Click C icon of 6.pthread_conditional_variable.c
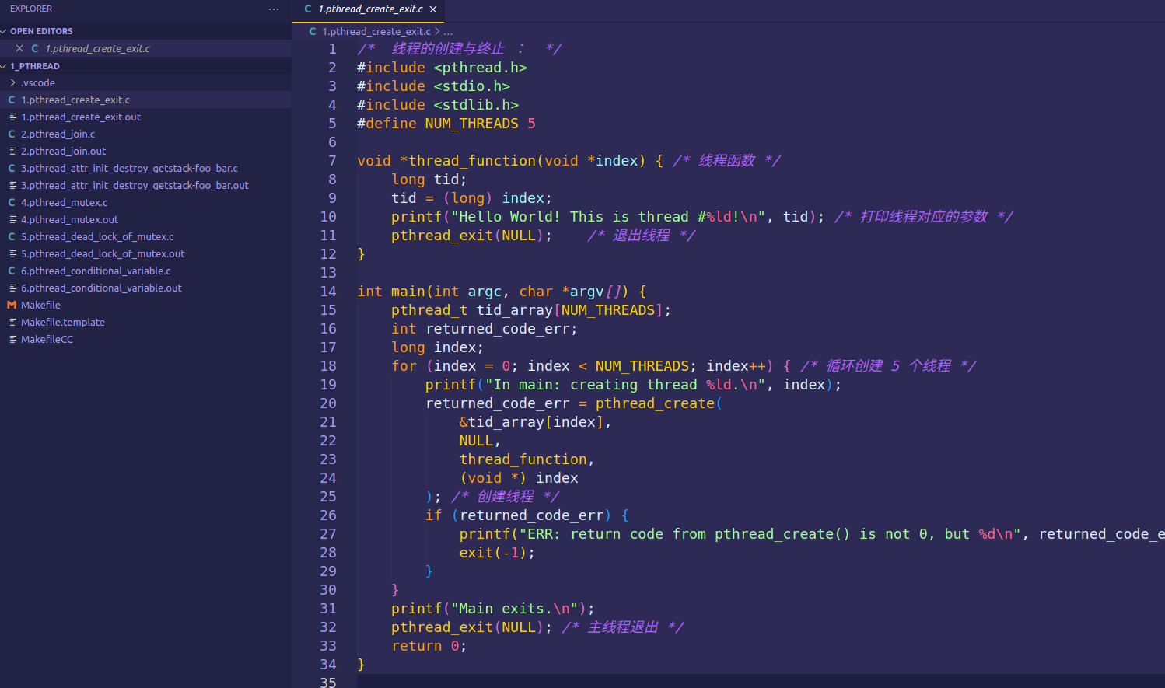 coord(12,271)
